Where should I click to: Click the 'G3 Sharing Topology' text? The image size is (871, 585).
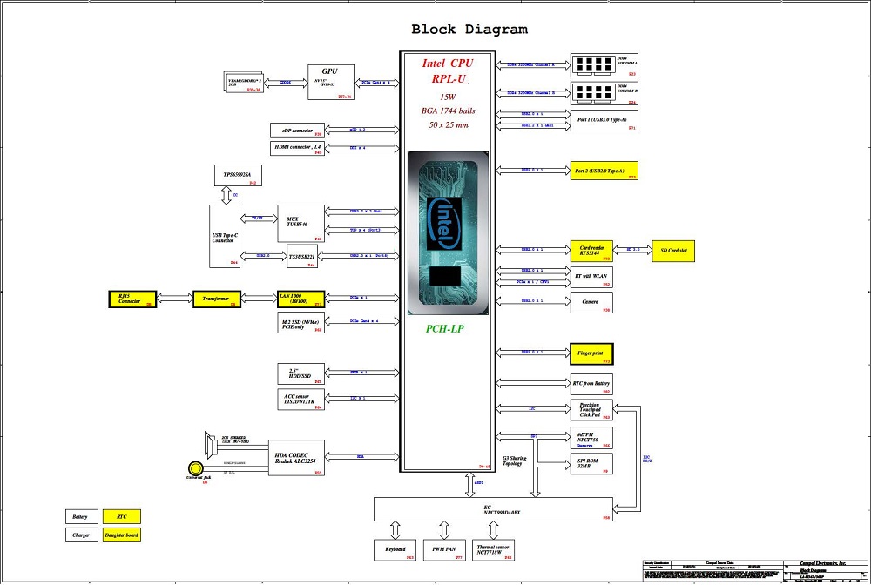point(515,461)
